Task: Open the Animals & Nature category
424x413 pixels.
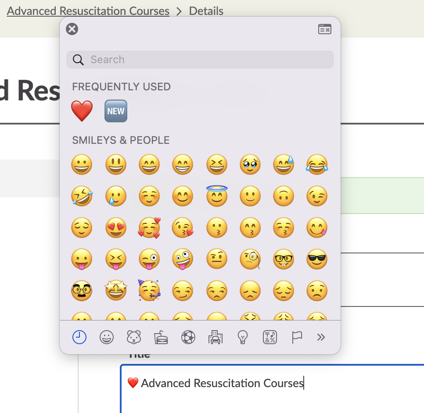Action: tap(133, 337)
